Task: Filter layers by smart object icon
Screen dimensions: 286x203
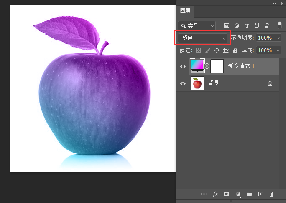Action: coord(267,26)
